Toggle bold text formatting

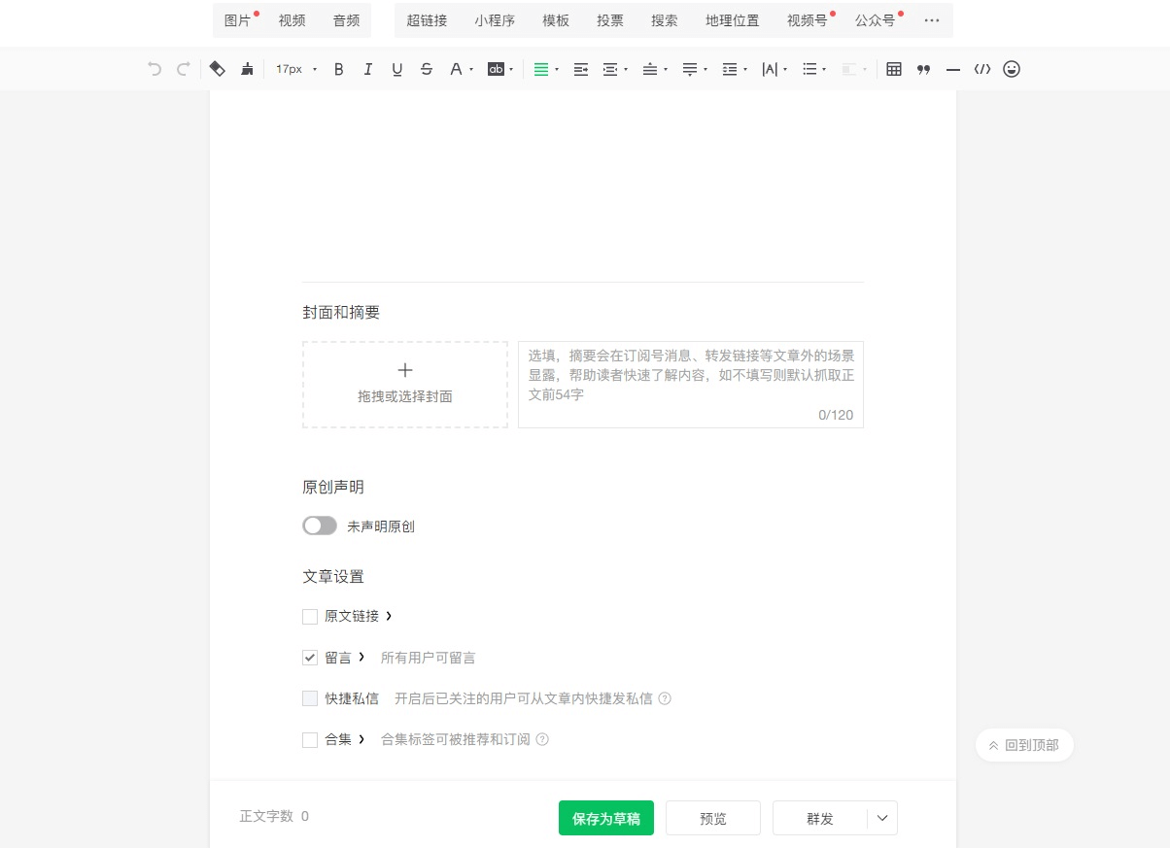(338, 69)
